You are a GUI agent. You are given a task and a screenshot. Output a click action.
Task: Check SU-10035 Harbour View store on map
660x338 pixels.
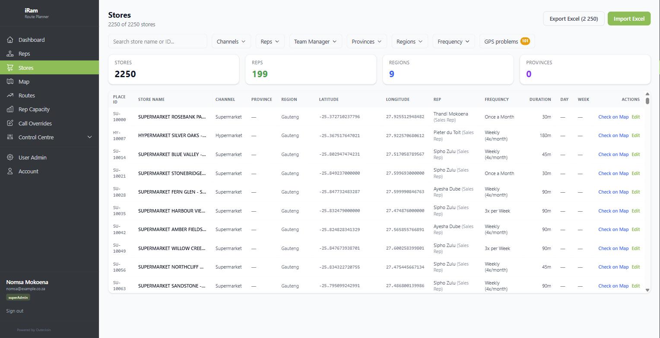(613, 211)
